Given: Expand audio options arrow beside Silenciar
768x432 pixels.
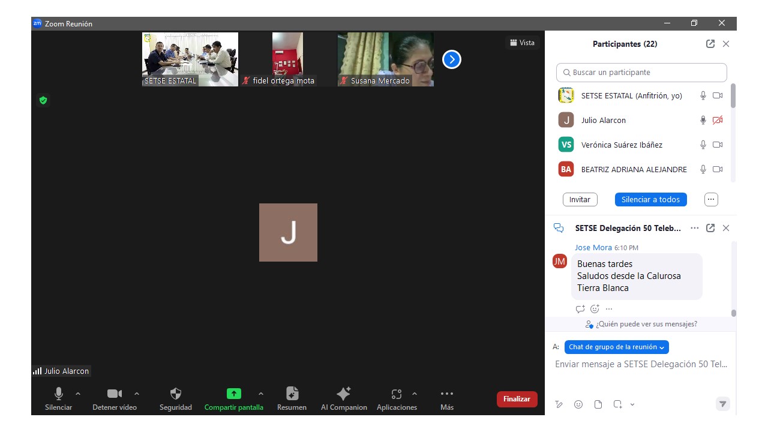Looking at the screenshot, I should point(78,394).
